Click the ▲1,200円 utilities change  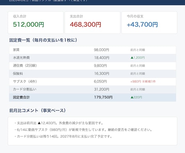point(138,58)
